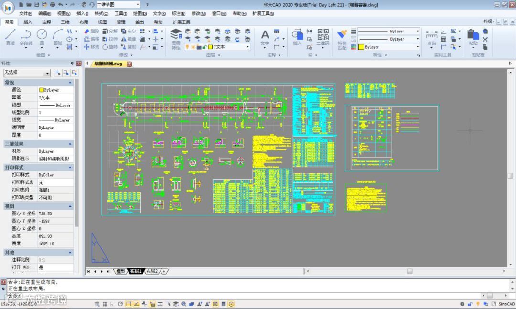Collapse the 常规 properties section
The width and height of the screenshot is (516, 309).
pos(70,82)
